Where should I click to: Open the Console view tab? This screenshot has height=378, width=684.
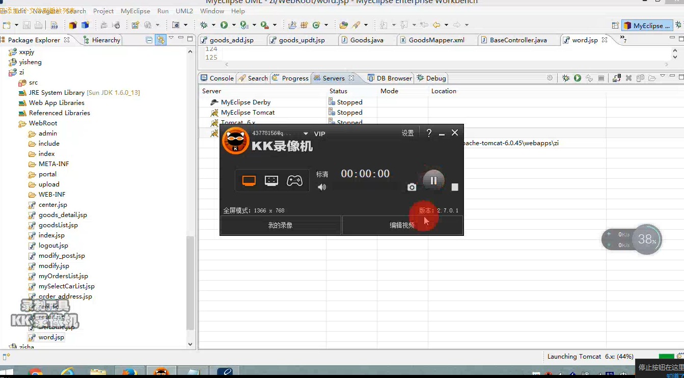pos(217,78)
